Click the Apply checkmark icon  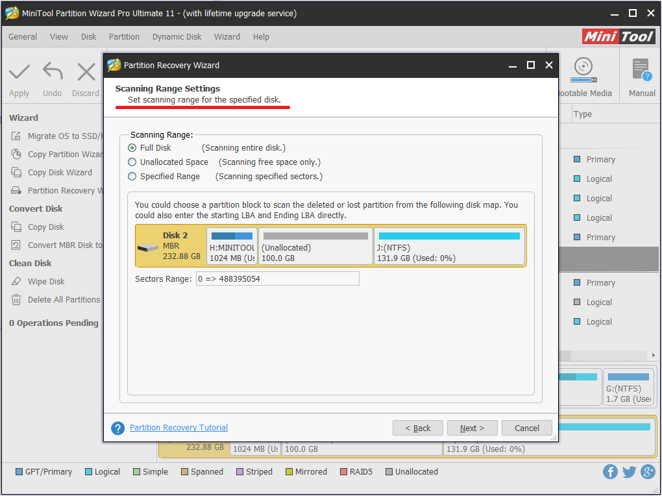click(x=19, y=72)
